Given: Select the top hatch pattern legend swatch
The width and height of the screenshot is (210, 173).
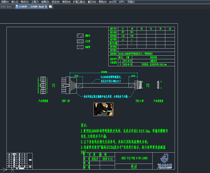Looking at the screenshot, I should click(x=80, y=35).
